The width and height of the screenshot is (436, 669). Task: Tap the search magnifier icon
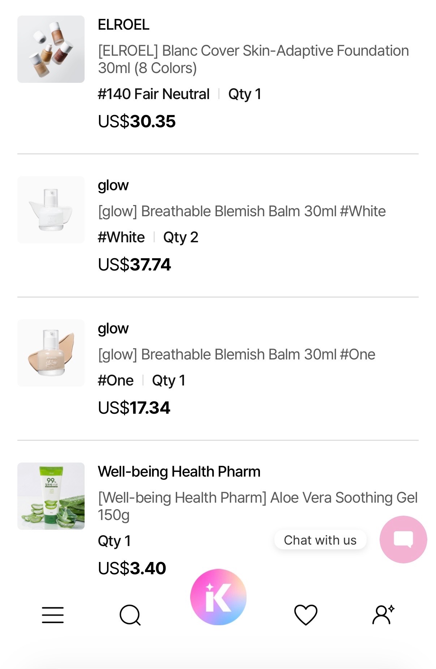point(130,615)
